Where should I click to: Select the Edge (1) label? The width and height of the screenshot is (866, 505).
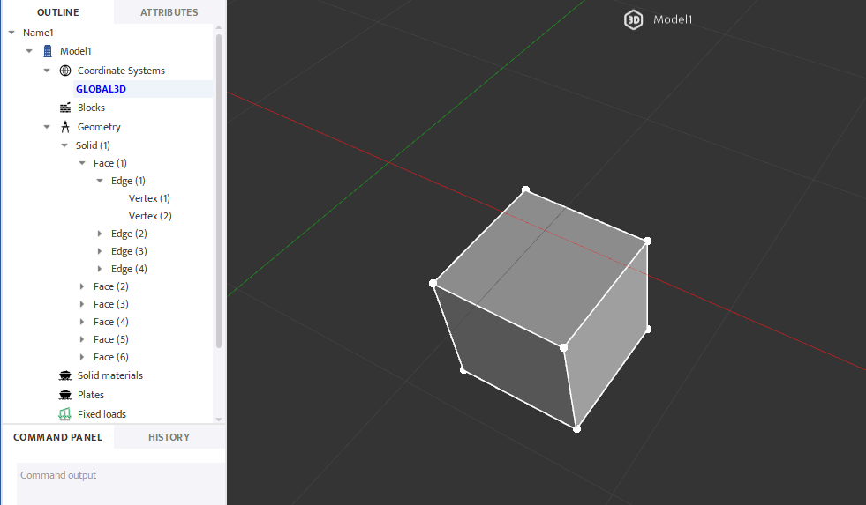(x=128, y=181)
